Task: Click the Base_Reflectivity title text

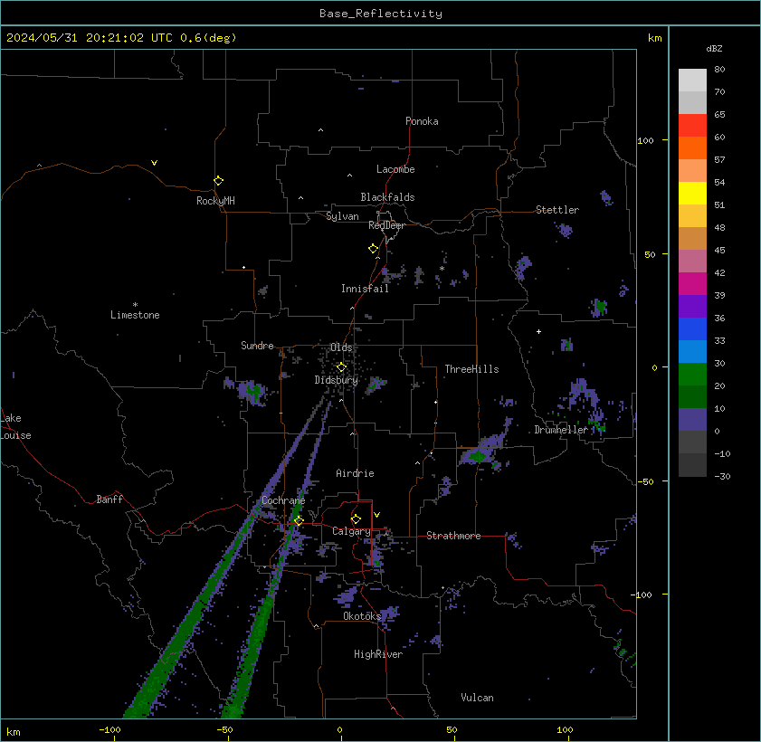Action: point(380,13)
